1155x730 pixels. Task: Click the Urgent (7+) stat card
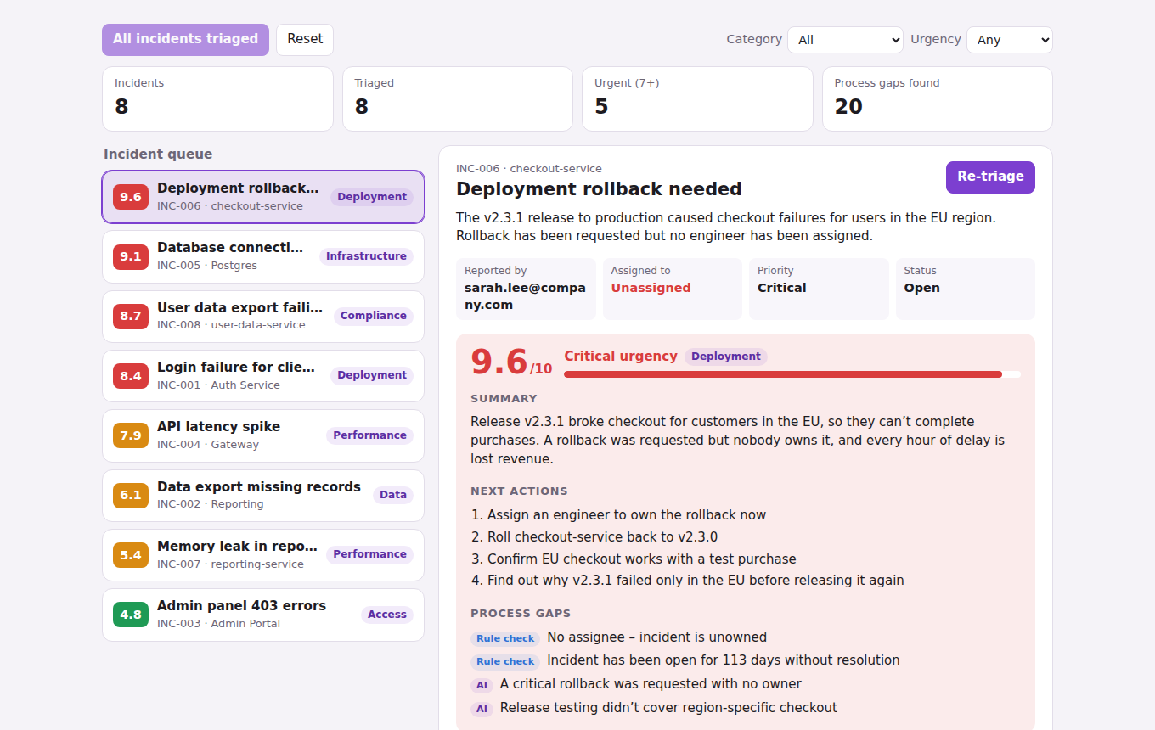tap(697, 99)
